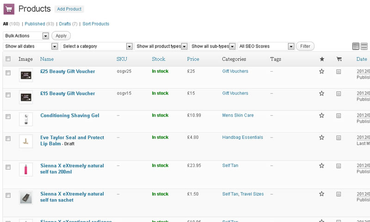Image resolution: width=370 pixels, height=222 pixels.
Task: Click the featured star column header
Action: [x=322, y=59]
